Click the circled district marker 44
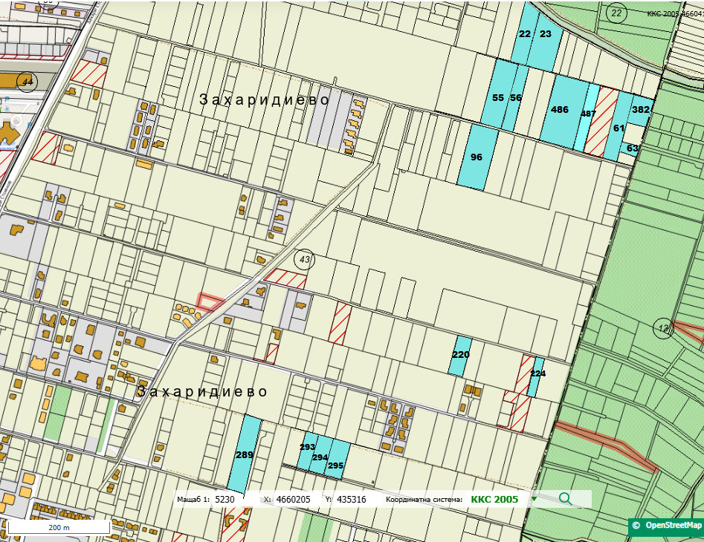The height and width of the screenshot is (542, 704). pyautogui.click(x=28, y=82)
